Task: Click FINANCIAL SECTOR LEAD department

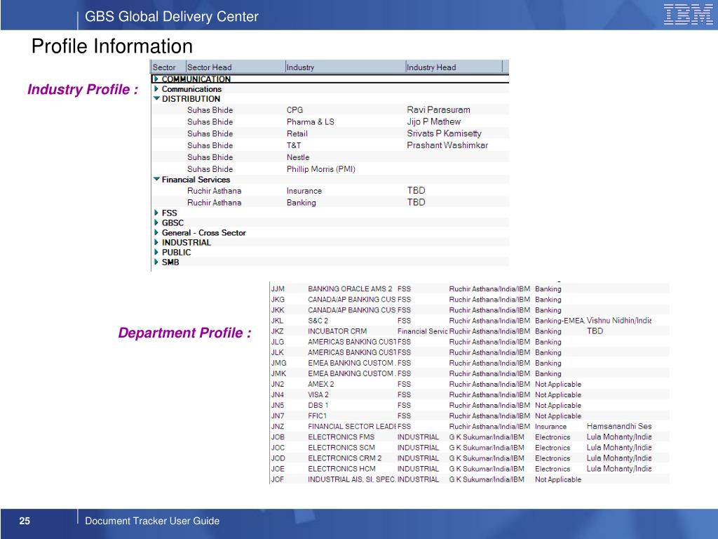Action: click(352, 426)
